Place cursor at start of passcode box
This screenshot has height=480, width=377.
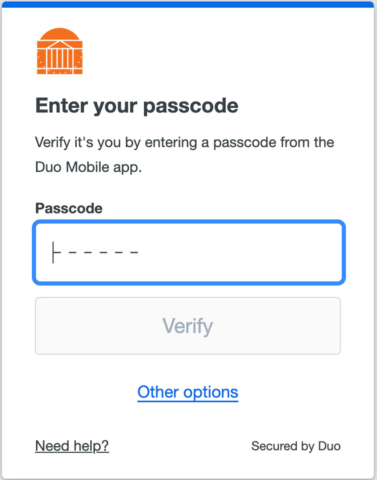[53, 253]
